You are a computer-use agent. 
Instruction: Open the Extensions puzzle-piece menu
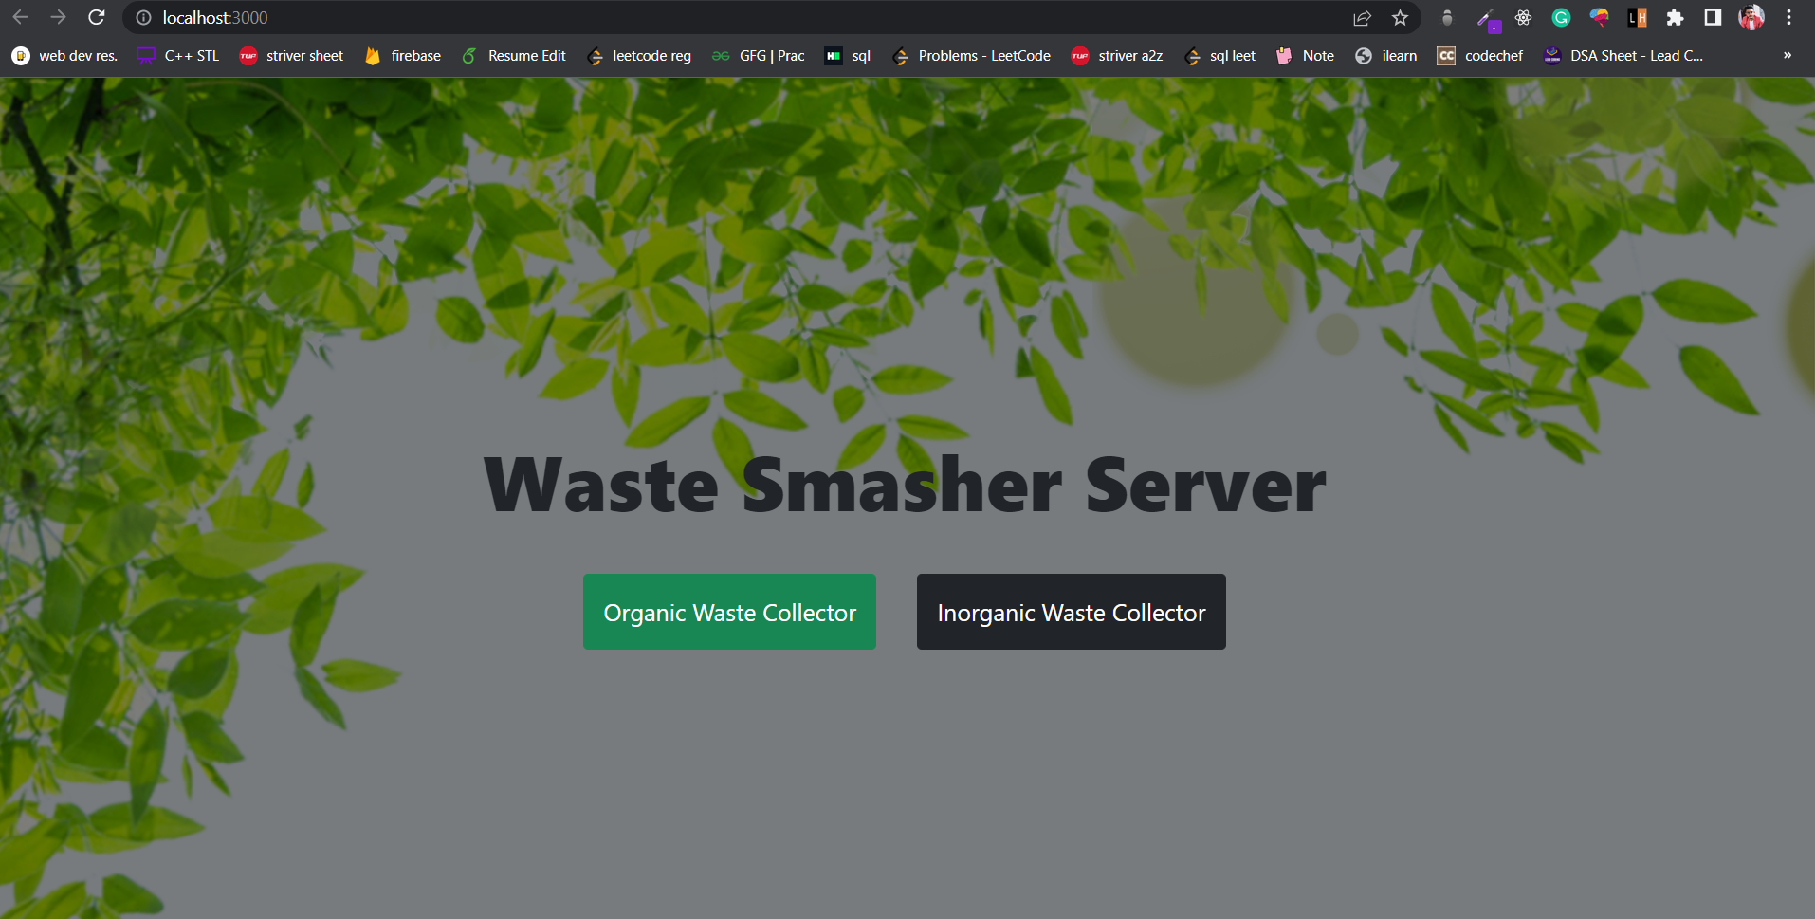click(1675, 17)
